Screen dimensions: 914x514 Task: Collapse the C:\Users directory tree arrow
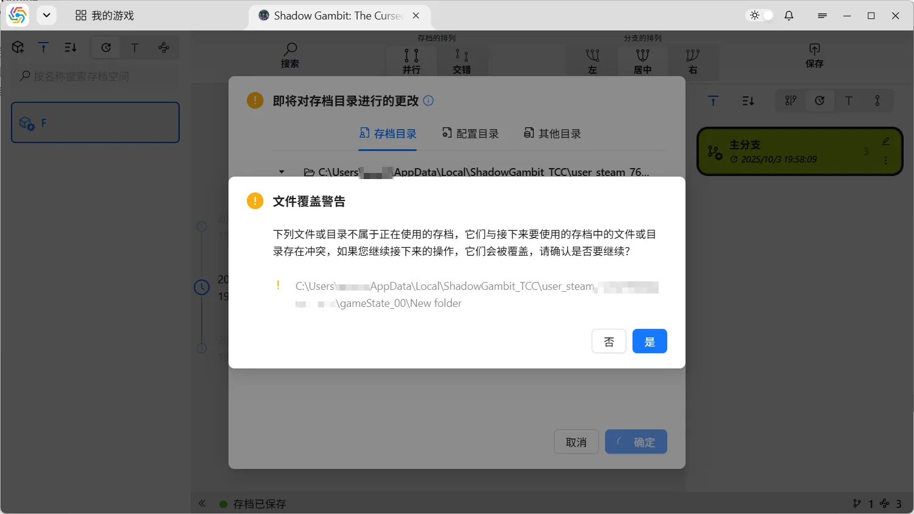pyautogui.click(x=282, y=172)
